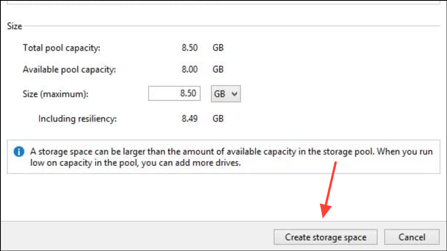Click the Create storage space button
This screenshot has width=447, height=251.
325,237
